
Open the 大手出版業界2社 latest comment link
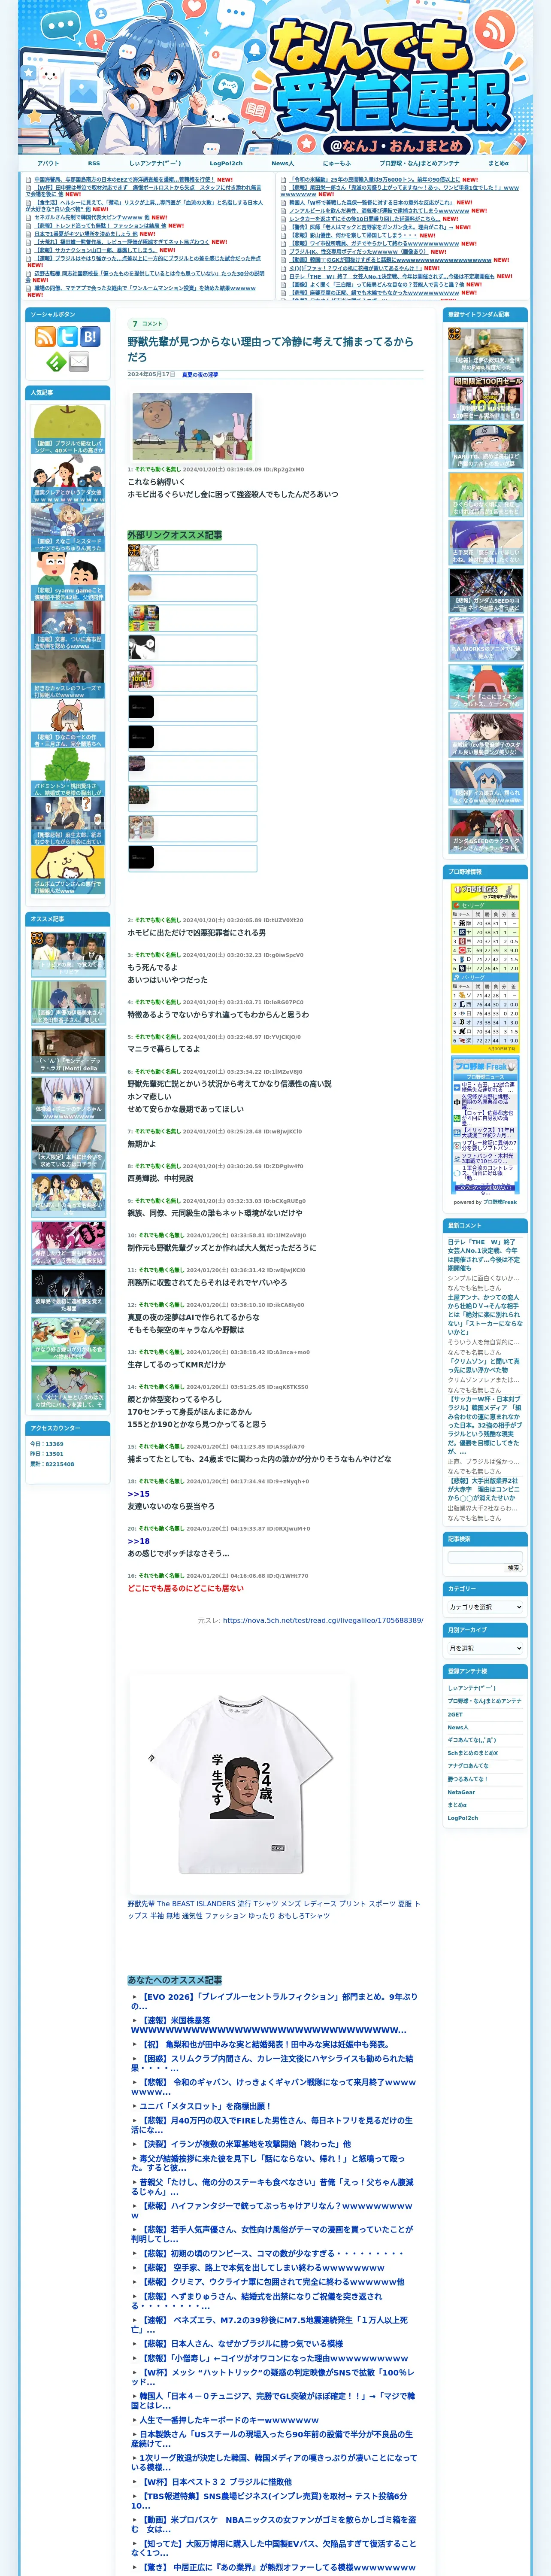click(x=483, y=1489)
